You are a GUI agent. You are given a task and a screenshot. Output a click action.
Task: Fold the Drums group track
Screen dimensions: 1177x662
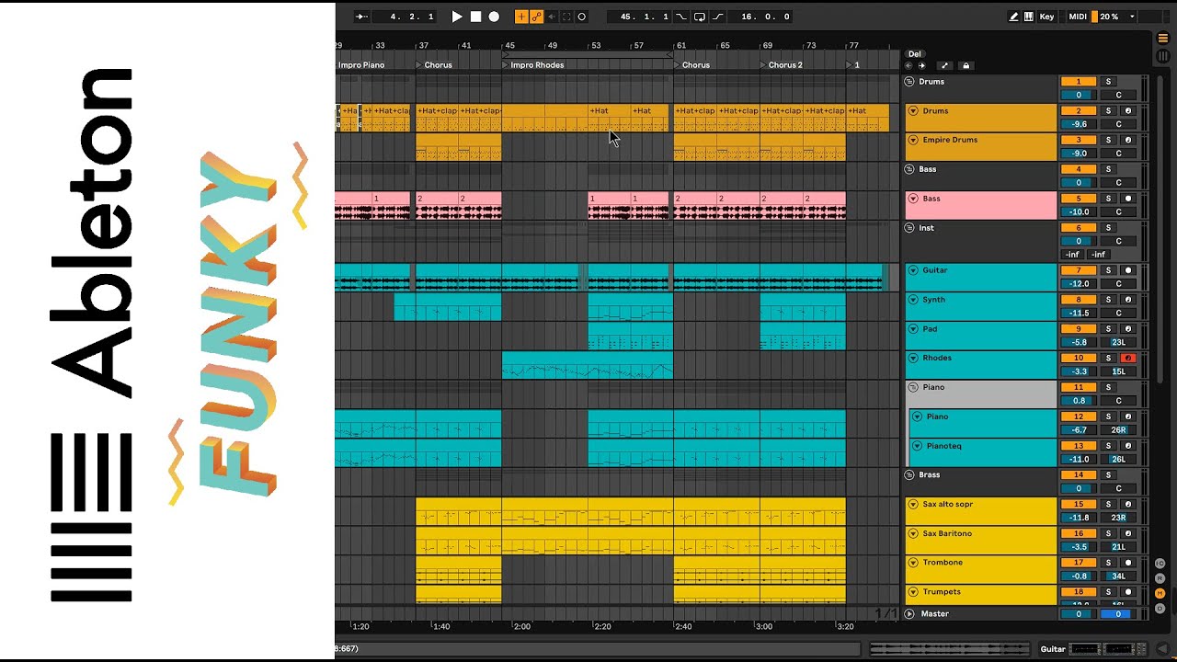[x=909, y=82]
